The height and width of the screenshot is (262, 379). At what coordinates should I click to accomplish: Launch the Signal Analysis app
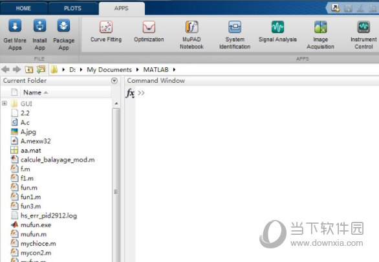click(277, 32)
